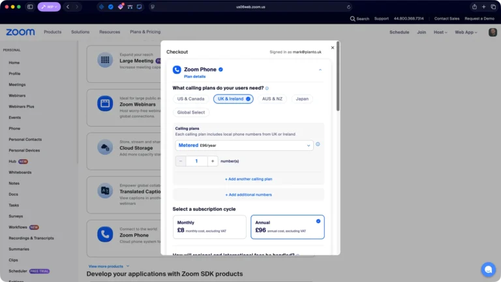Open the user profile avatar

(x=493, y=32)
